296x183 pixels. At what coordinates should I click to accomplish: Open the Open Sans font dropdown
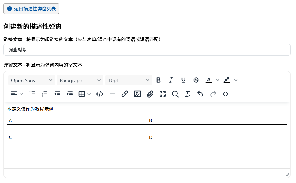[x=32, y=80]
